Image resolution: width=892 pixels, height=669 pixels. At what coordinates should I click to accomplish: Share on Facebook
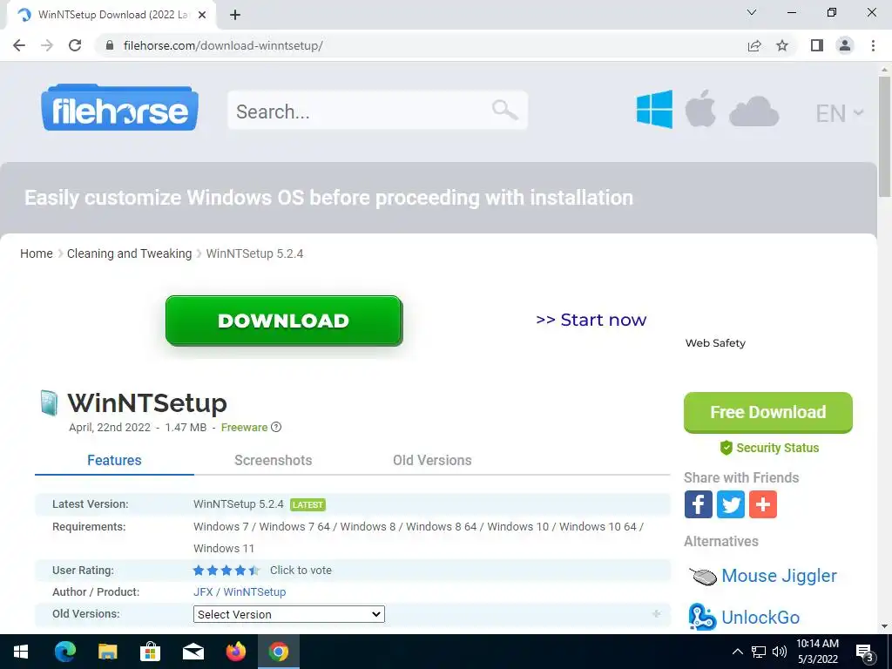698,504
